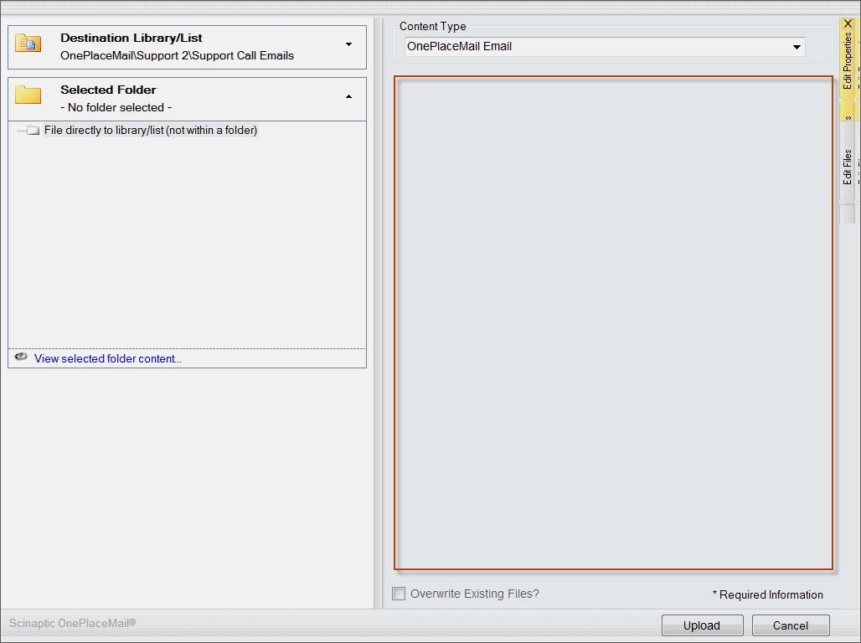Enable Overwrite Existing Files checkbox
This screenshot has height=643, width=861.
[399, 594]
